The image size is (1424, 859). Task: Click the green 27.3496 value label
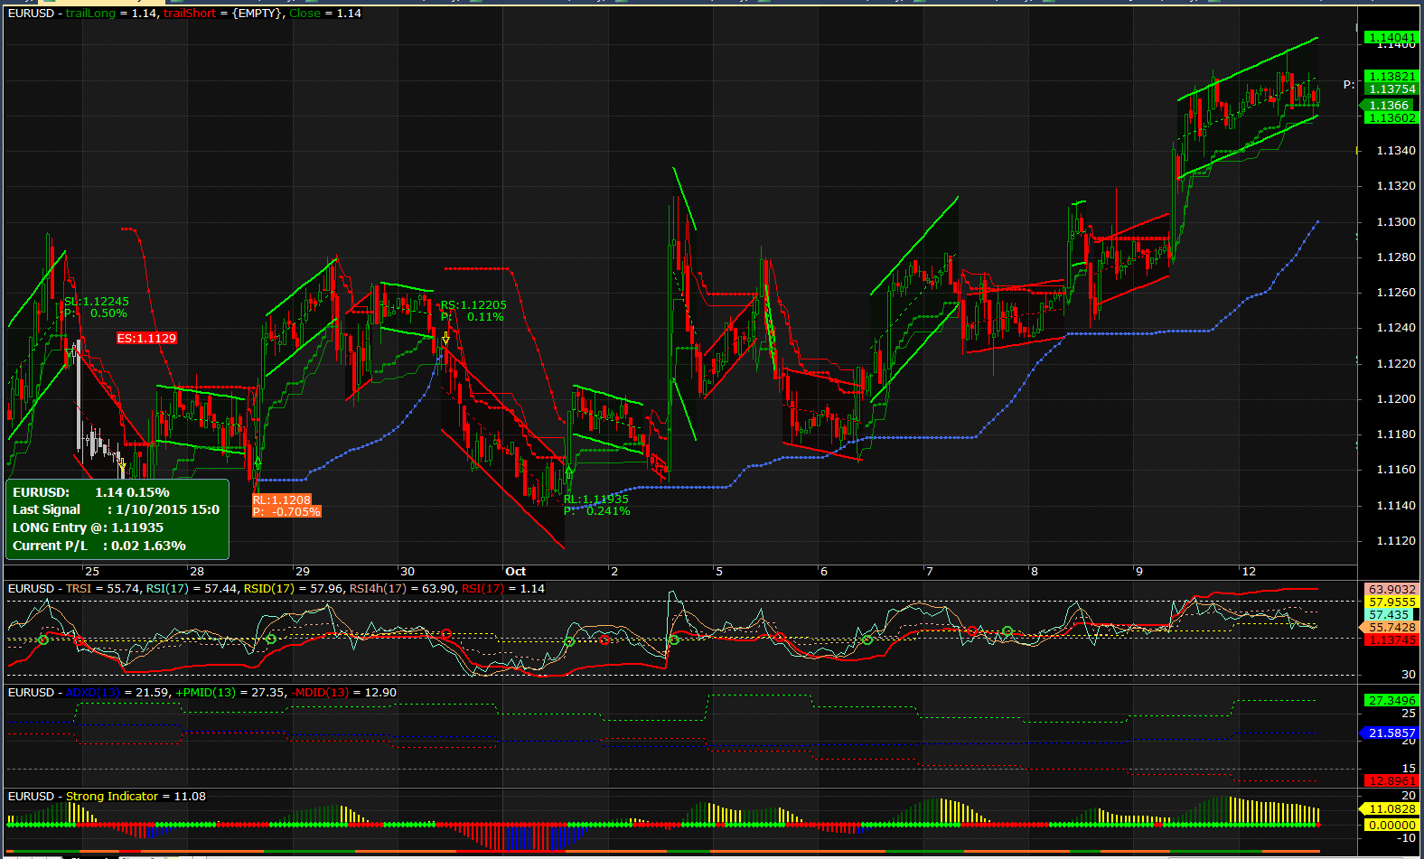(1392, 701)
